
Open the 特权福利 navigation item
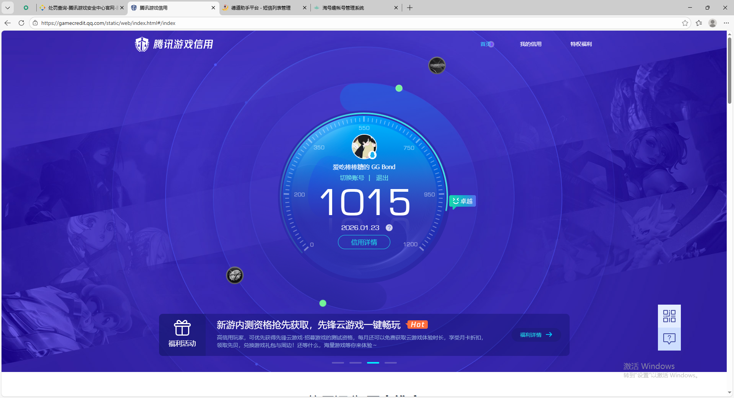point(581,44)
